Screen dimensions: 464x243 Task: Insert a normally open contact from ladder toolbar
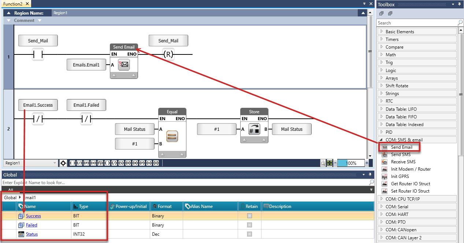[x=73, y=163]
